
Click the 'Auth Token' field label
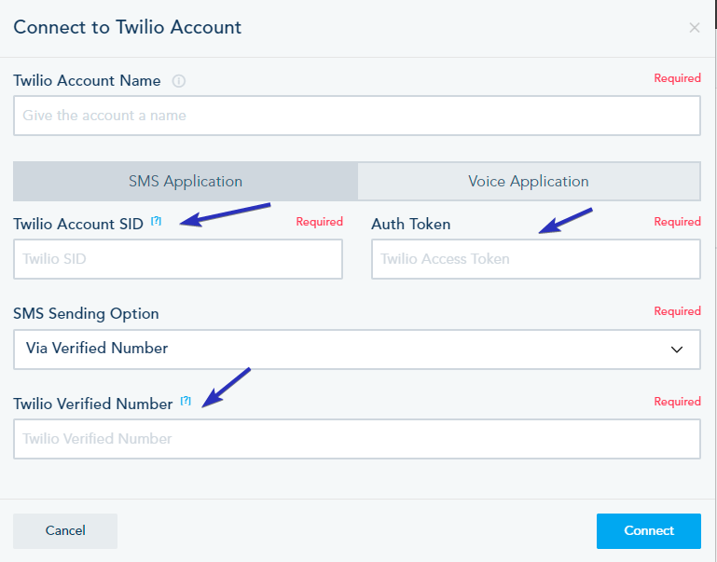tap(410, 224)
